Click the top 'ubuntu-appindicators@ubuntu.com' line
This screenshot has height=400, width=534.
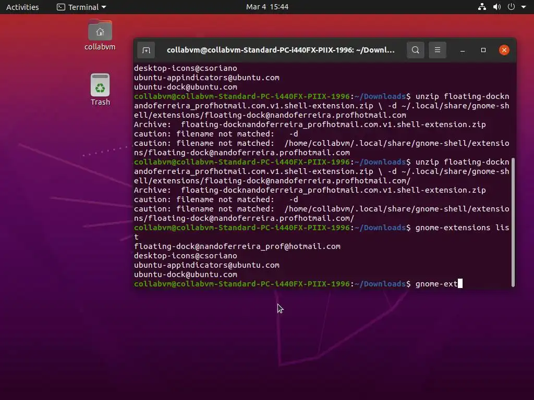pos(207,78)
